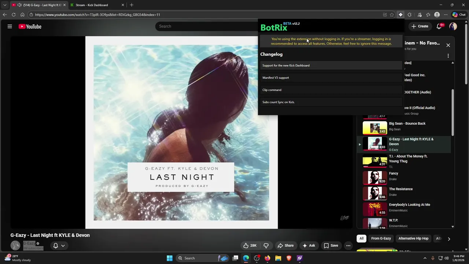Play Fancy by Drake from playlist

[x=403, y=177]
